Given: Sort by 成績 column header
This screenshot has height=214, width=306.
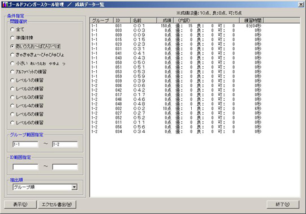Looking at the screenshot, I should pyautogui.click(x=165, y=20).
